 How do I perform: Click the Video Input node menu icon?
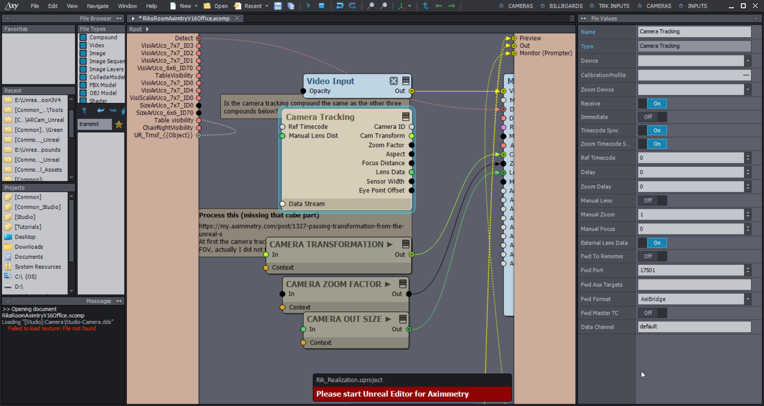pyautogui.click(x=406, y=81)
